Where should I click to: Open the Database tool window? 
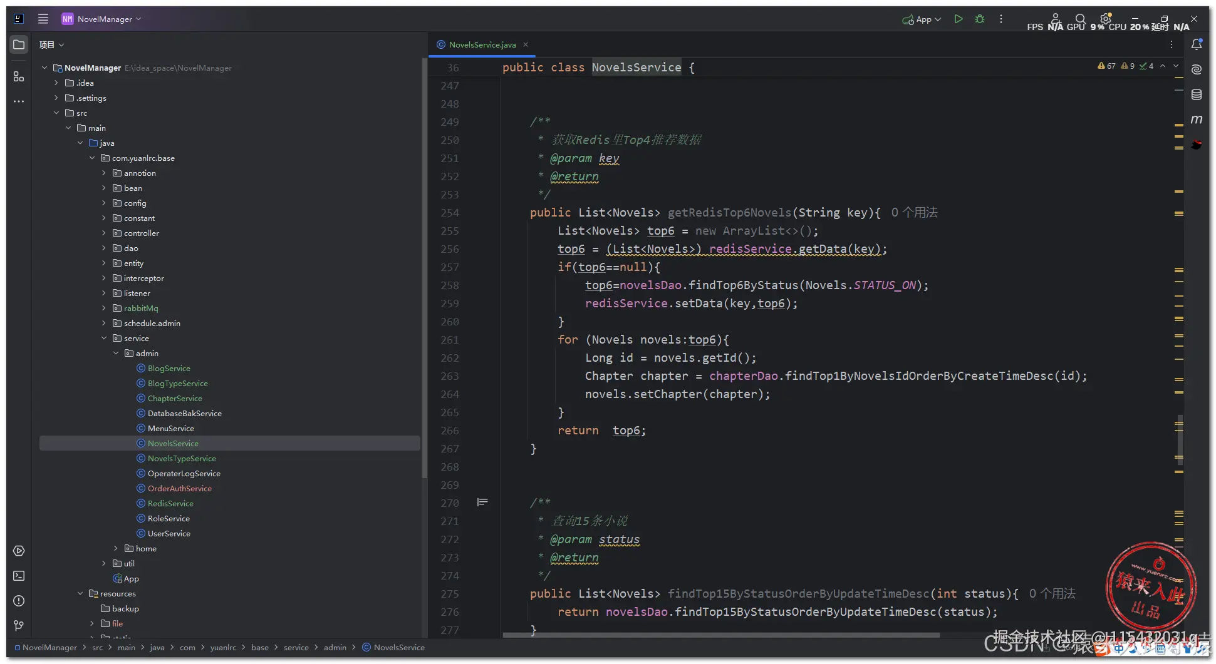1197,94
